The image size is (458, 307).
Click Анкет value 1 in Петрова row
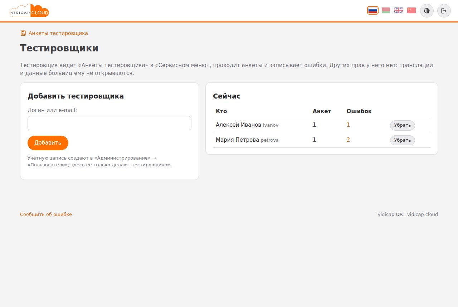tap(315, 140)
